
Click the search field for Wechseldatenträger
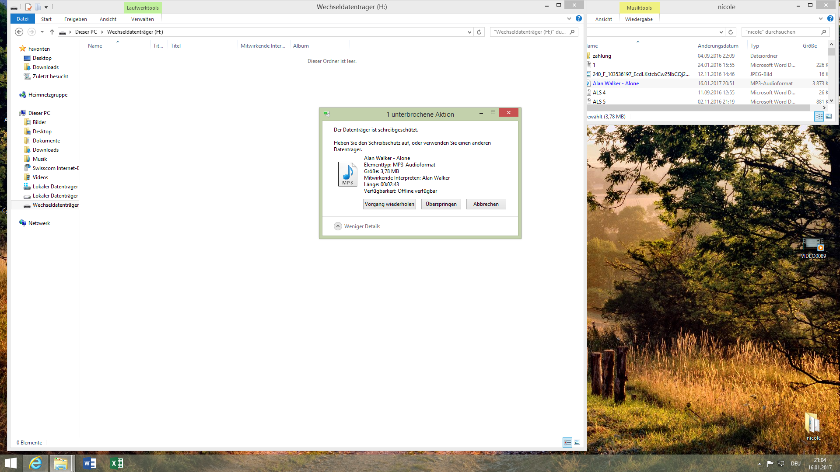[x=530, y=32]
